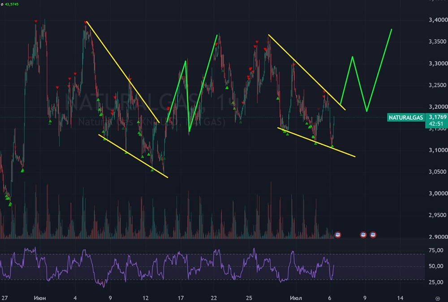448x302 pixels.
Task: Click the 75,00 level on the oscillator scale
Action: (x=436, y=250)
